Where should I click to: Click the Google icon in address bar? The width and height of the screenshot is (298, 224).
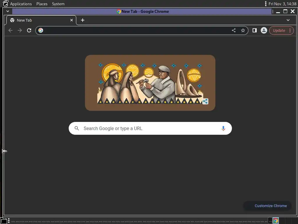41,30
